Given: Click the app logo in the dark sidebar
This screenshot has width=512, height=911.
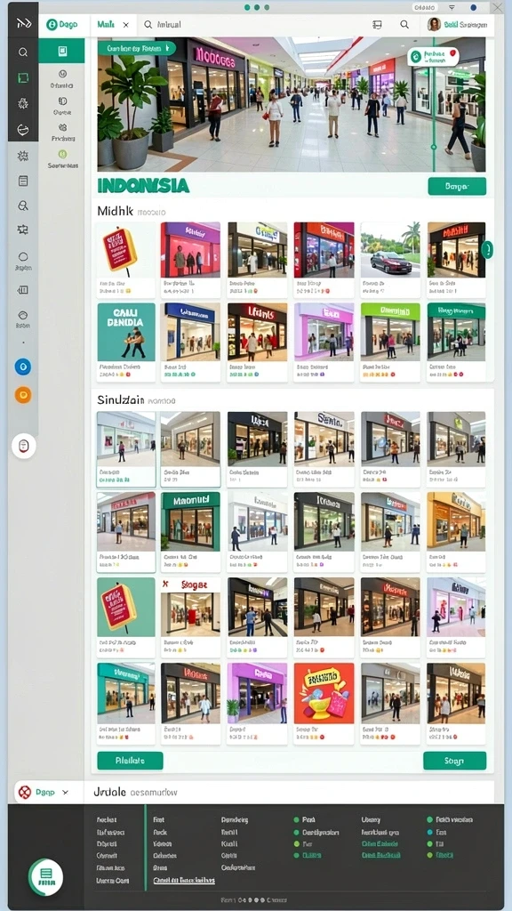Looking at the screenshot, I should [23, 23].
